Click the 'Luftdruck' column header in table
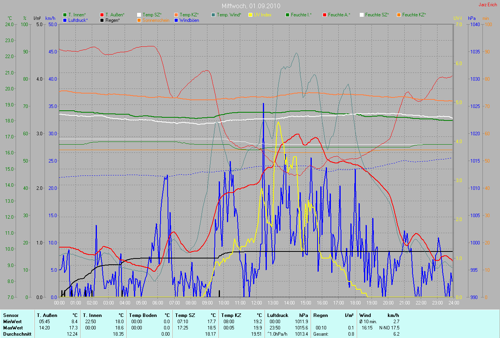Image resolution: width=500 pixels, height=338 pixels. coord(278,315)
